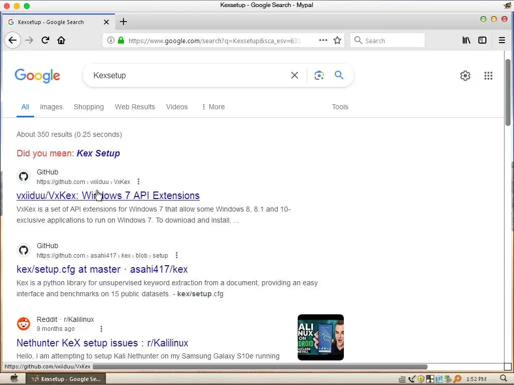Open Nethunter KeX setup issues Reddit link

(x=102, y=343)
